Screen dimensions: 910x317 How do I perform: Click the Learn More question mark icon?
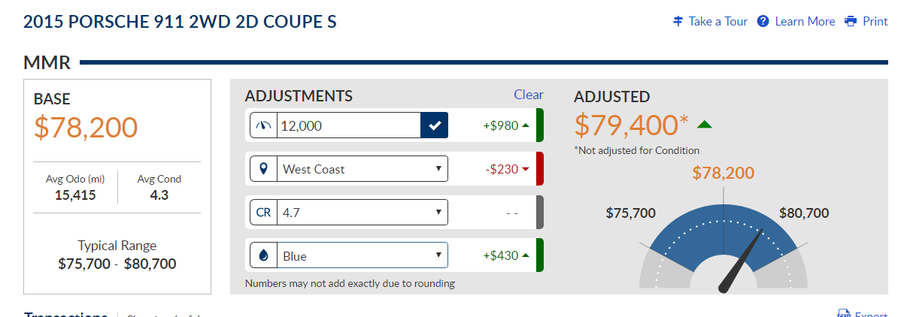click(763, 21)
